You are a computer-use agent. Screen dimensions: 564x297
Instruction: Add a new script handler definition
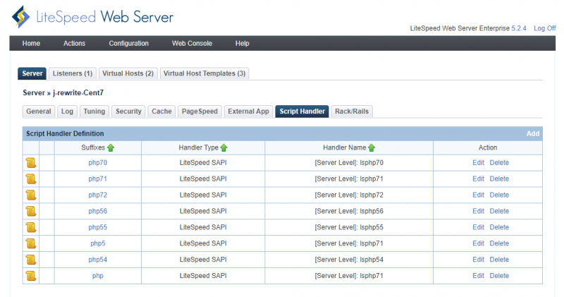coord(532,133)
